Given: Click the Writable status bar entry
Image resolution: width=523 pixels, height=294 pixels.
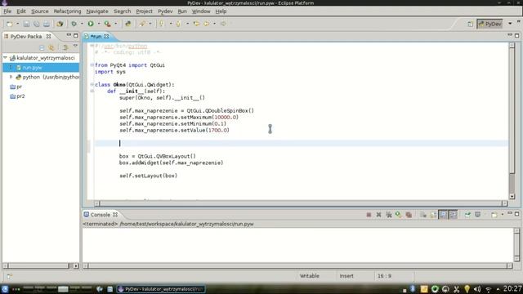Looking at the screenshot, I should pos(309,276).
